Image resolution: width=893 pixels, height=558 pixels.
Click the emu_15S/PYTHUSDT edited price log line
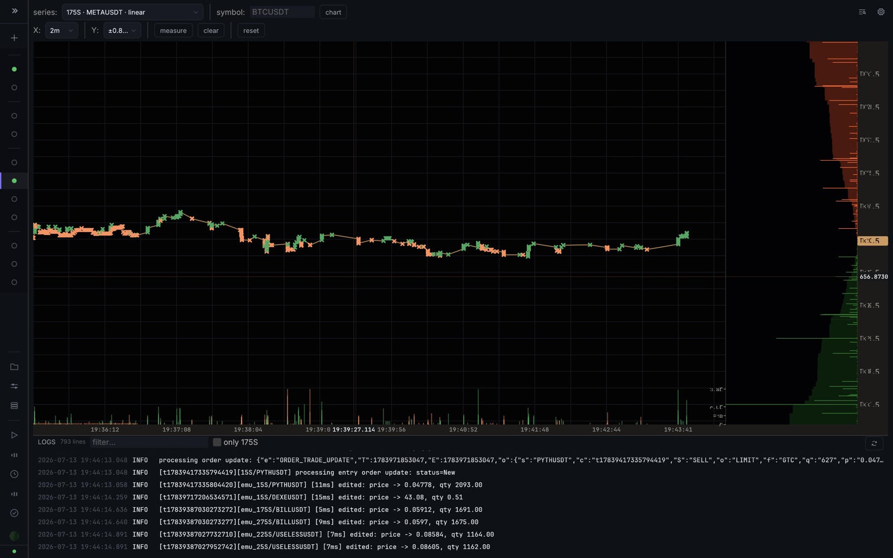[460, 485]
